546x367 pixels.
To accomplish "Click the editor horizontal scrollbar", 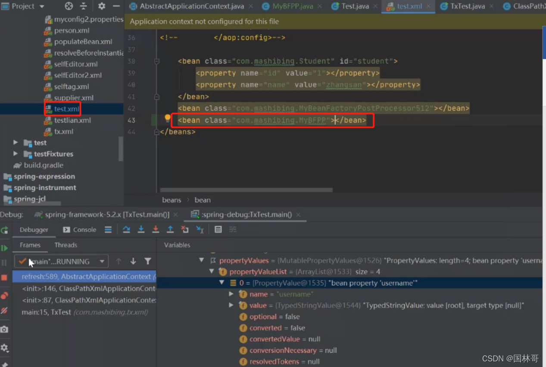I will (246, 189).
